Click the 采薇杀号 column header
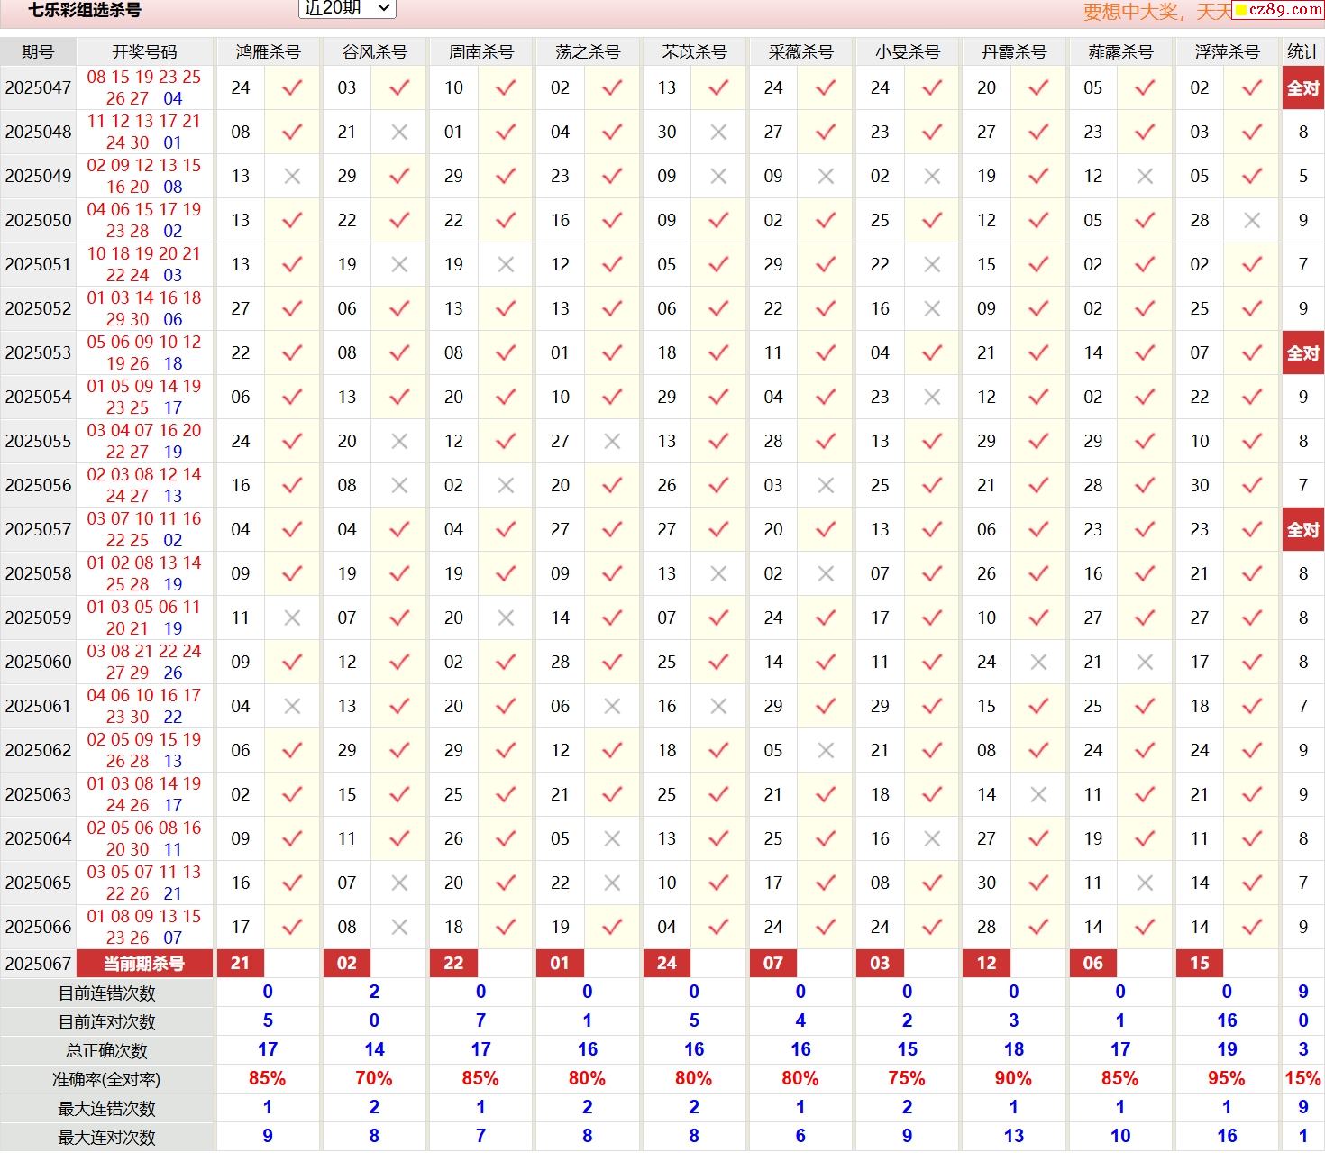 [x=800, y=52]
